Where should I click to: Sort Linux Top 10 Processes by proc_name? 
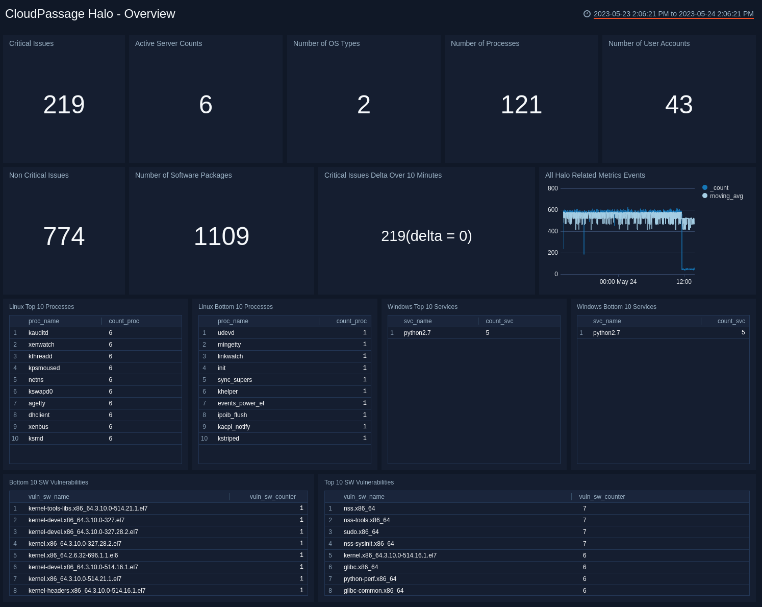pos(43,321)
